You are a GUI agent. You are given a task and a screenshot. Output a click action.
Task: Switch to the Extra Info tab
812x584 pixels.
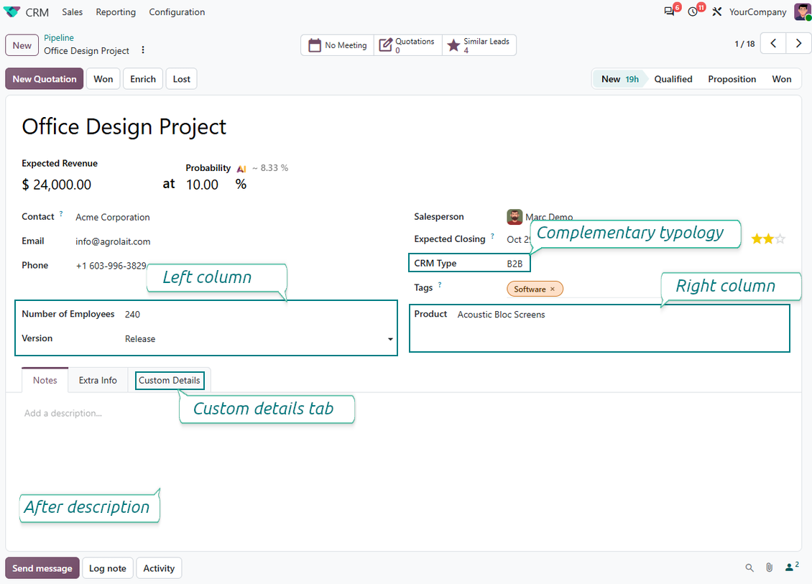tap(98, 380)
